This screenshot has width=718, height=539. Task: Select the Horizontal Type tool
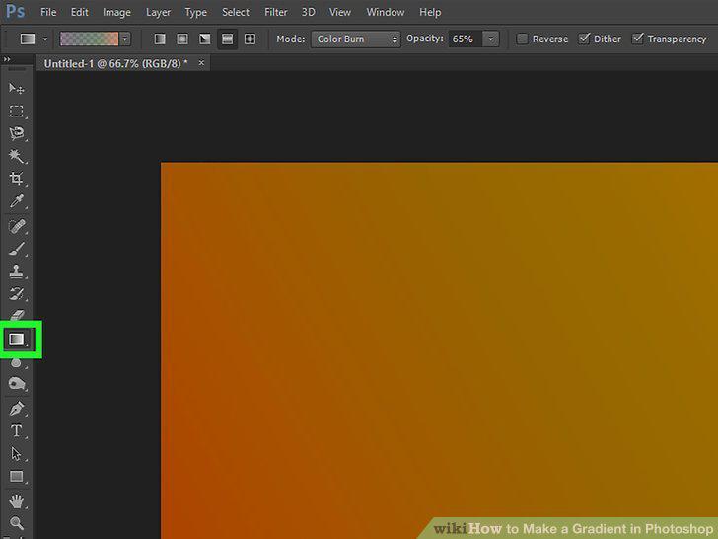[x=17, y=430]
